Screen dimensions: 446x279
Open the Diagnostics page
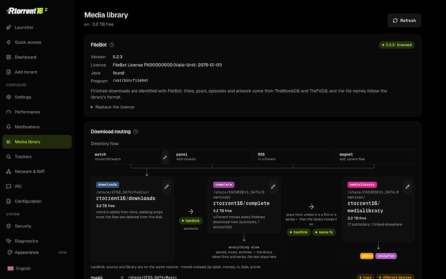[37, 241]
